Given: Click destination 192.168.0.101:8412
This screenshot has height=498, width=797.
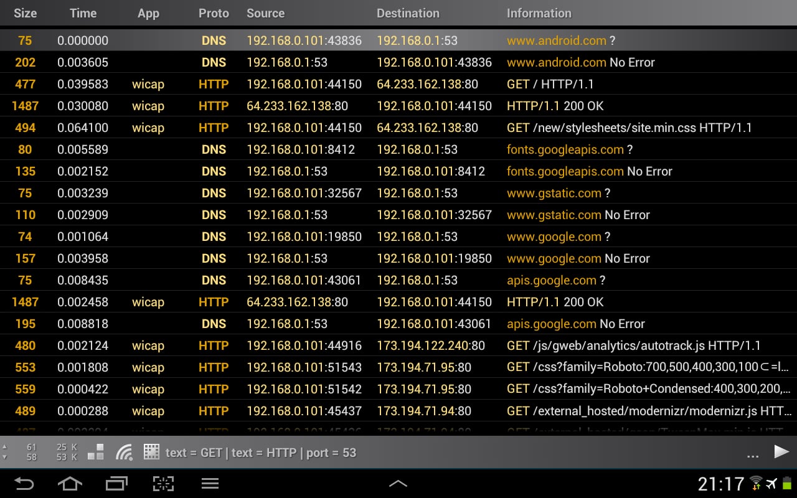Looking at the screenshot, I should (431, 171).
